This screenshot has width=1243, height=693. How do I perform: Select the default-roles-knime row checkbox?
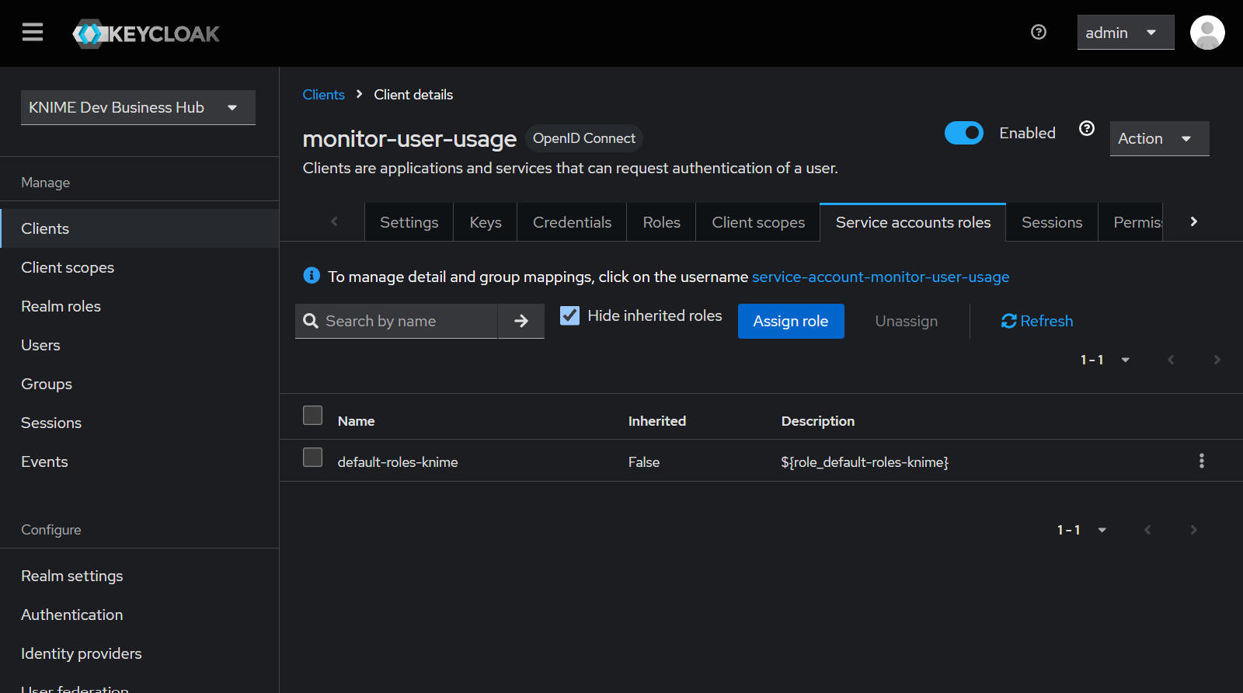[312, 458]
